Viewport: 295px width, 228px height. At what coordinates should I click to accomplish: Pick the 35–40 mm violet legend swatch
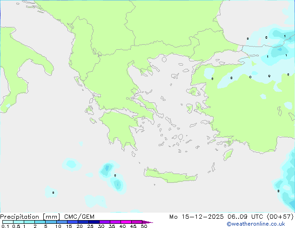pyautogui.click(x=115, y=222)
